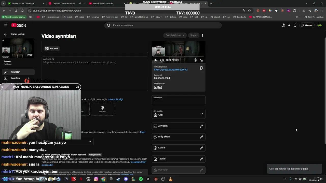Open the Chrome tab search dropdown
This screenshot has height=183, width=326.
pos(3,3)
